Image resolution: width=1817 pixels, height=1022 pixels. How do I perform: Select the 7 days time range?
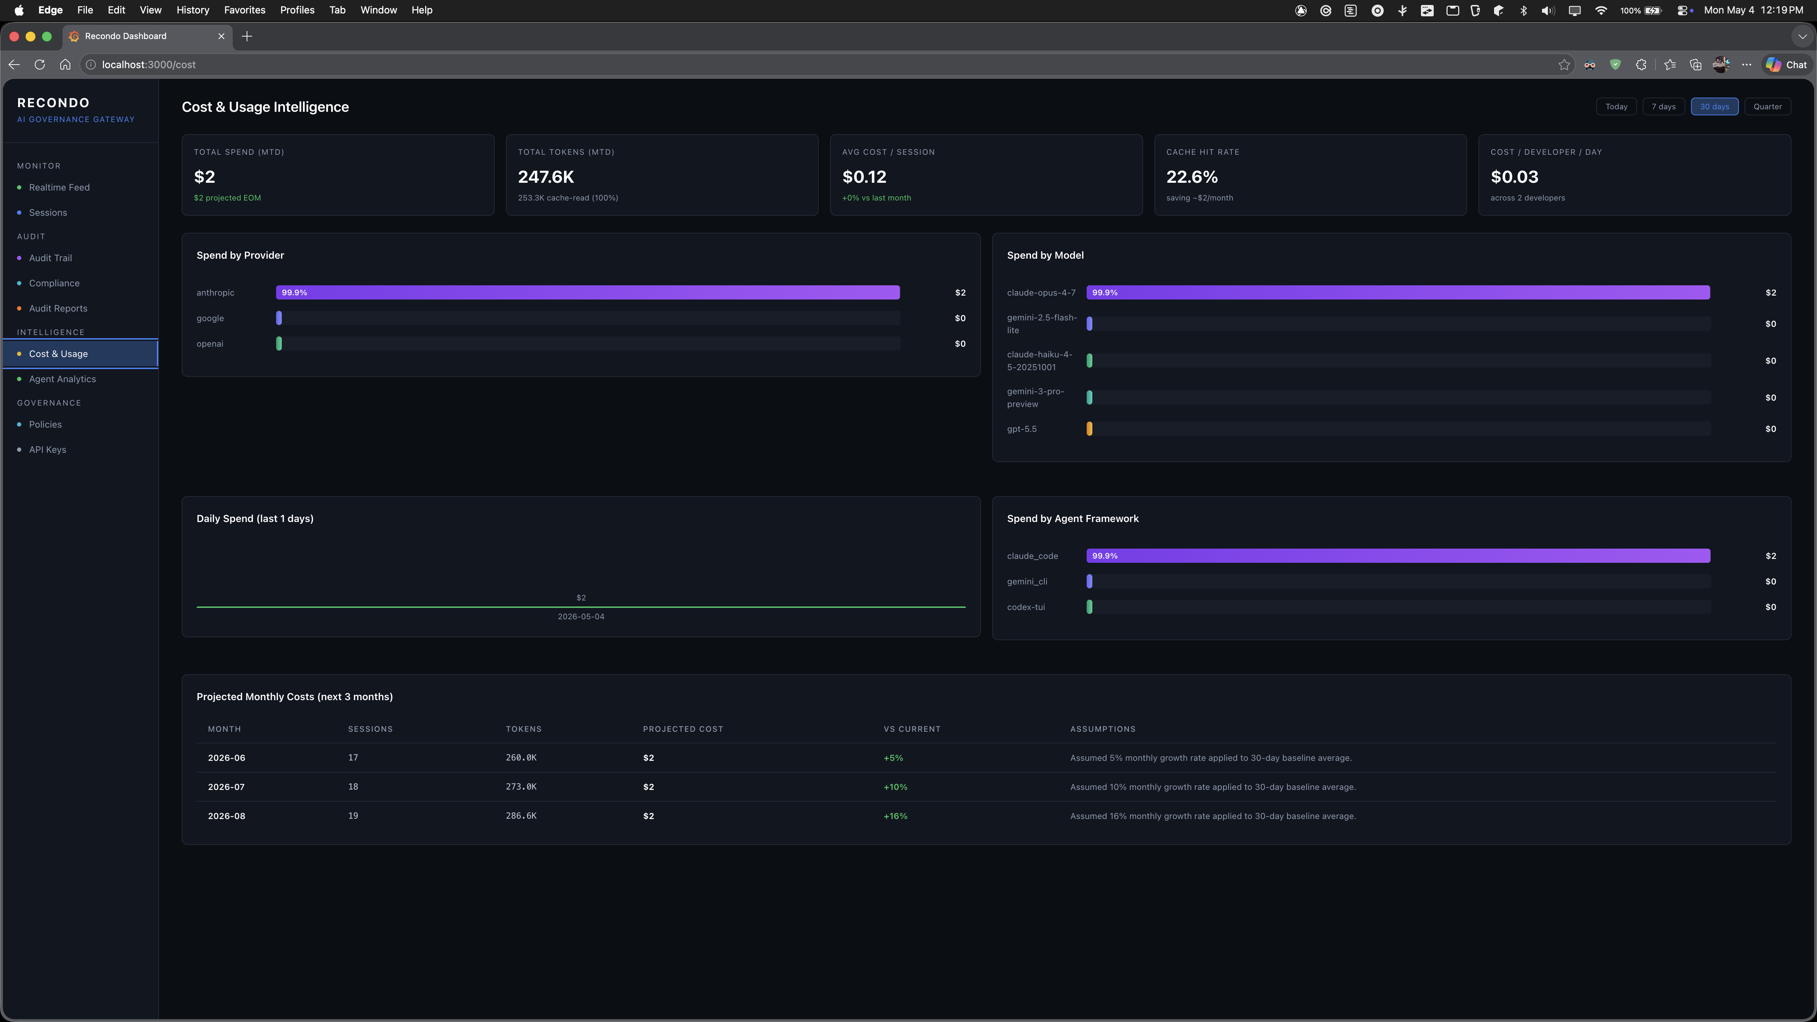(x=1663, y=106)
